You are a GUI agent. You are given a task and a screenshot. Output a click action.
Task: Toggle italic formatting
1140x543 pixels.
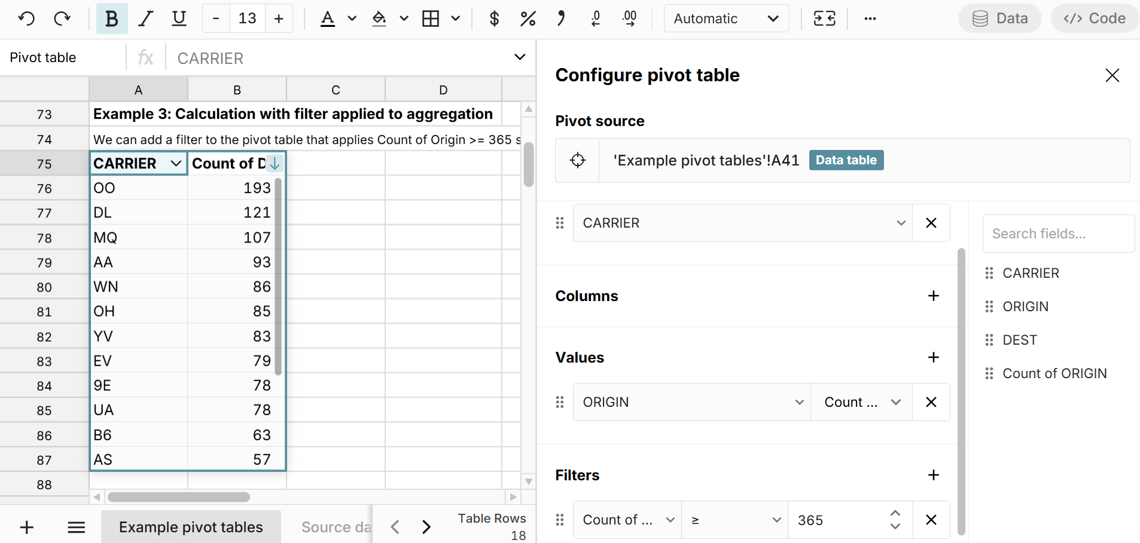click(145, 18)
